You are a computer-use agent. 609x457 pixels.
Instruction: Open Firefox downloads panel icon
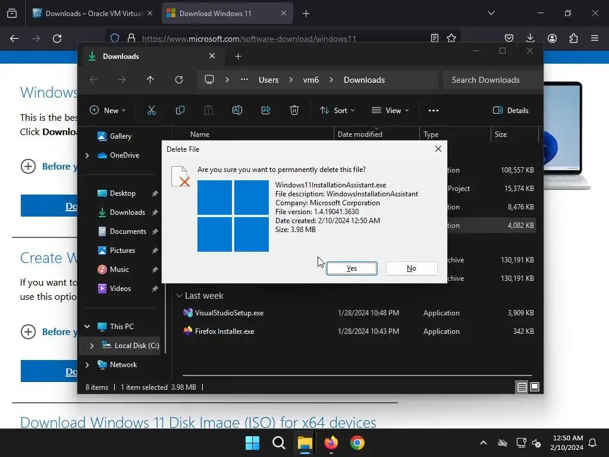pyautogui.click(x=530, y=38)
